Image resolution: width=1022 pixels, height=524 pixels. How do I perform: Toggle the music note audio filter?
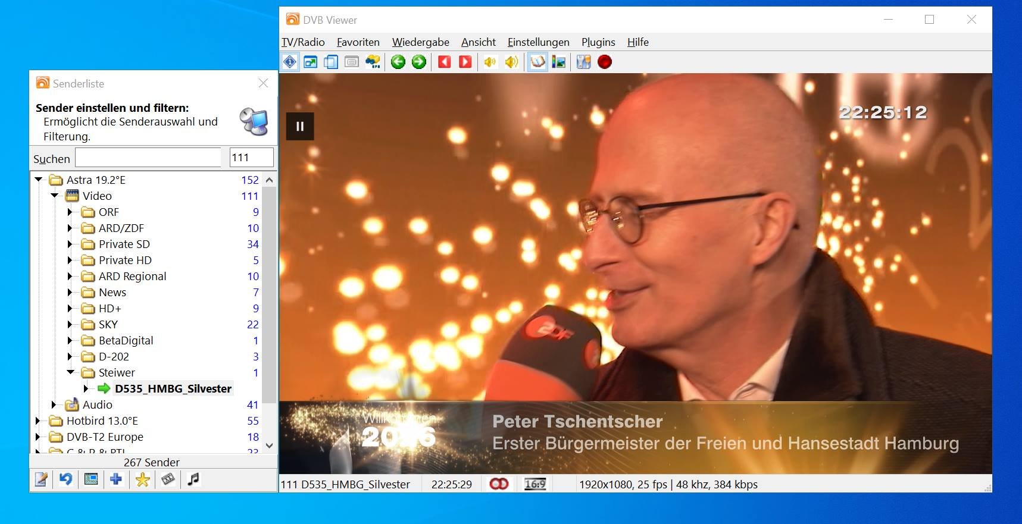193,479
